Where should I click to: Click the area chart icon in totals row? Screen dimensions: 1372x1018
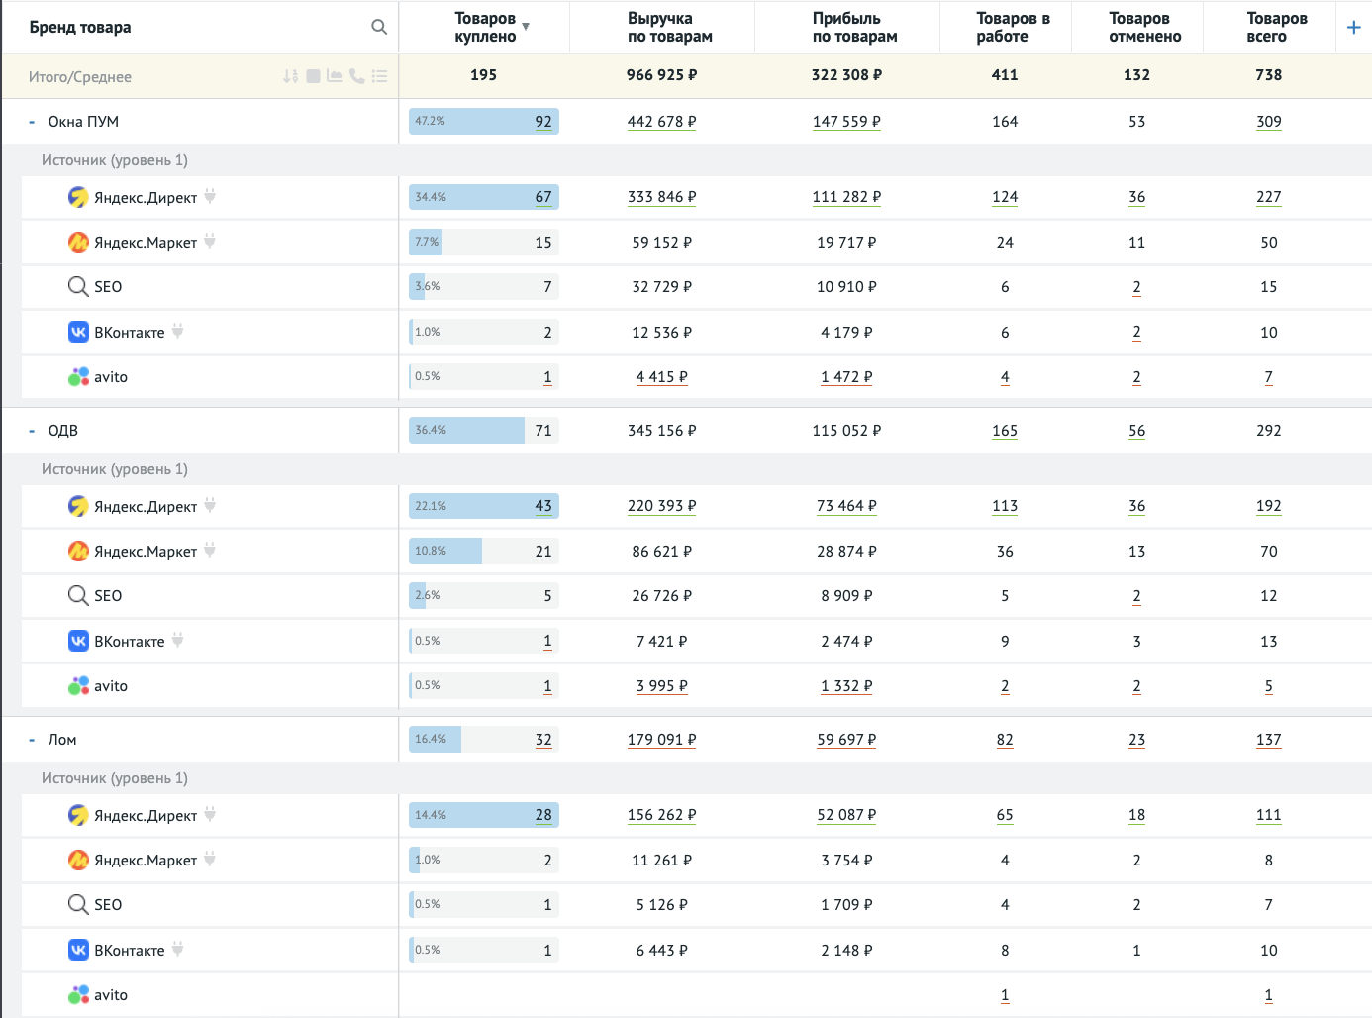(335, 76)
